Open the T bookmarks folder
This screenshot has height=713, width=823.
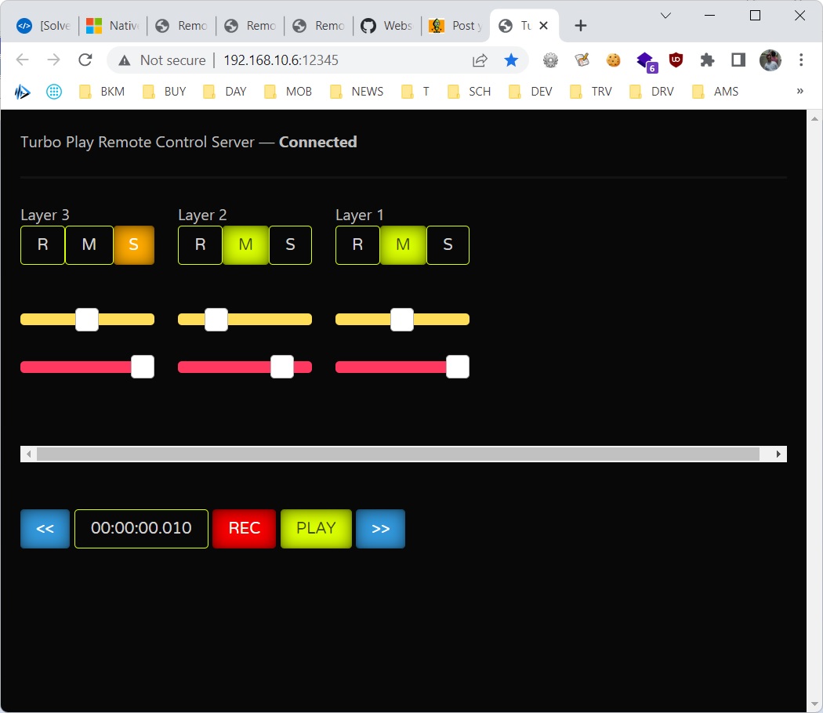415,92
